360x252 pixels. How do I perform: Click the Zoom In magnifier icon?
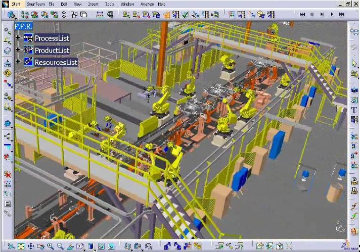(50, 246)
